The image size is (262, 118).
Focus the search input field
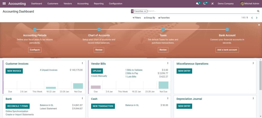click(202, 11)
